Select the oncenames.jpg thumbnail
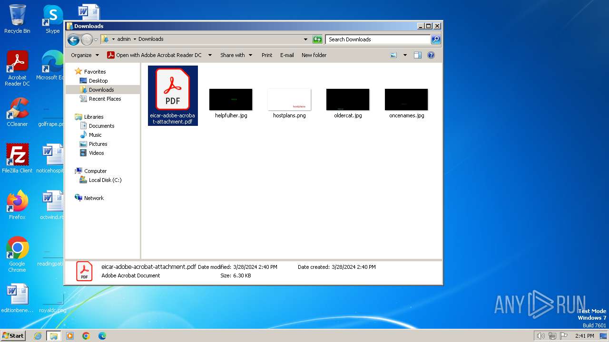Image resolution: width=609 pixels, height=342 pixels. pos(406,99)
